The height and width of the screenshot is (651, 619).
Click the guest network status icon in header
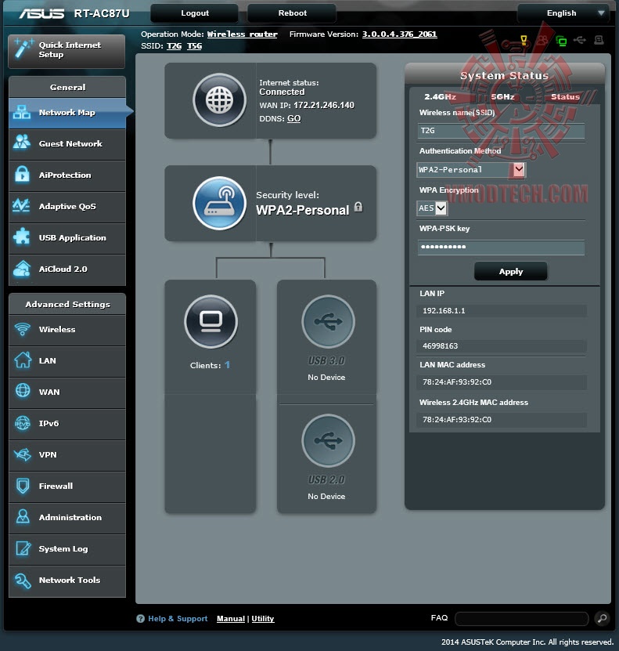542,40
